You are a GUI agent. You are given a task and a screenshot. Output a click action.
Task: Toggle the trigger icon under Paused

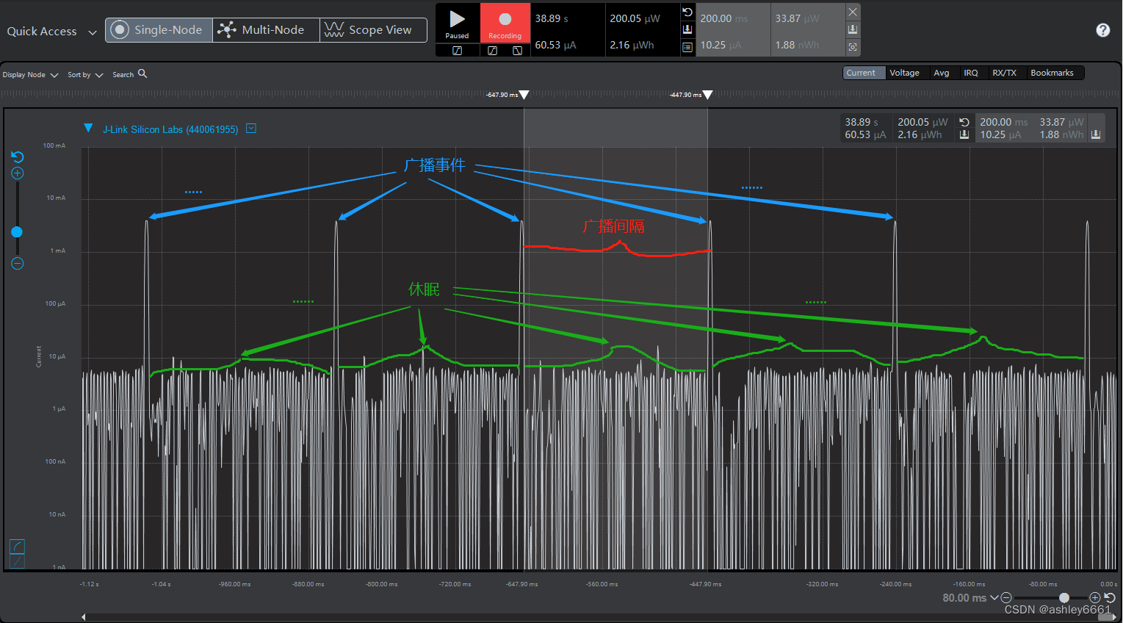click(x=457, y=51)
